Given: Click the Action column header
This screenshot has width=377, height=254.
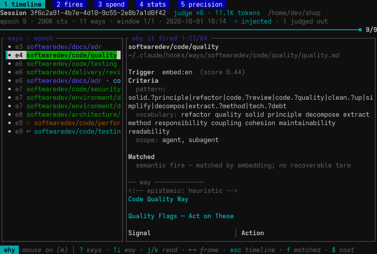Looking at the screenshot, I should click(253, 233).
